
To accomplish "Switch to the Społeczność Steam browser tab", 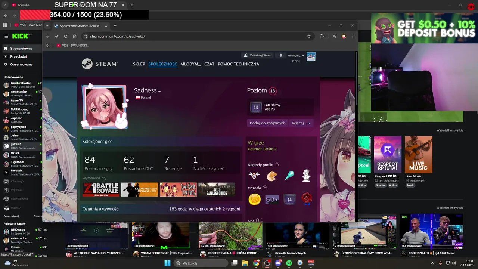I will coord(80,26).
